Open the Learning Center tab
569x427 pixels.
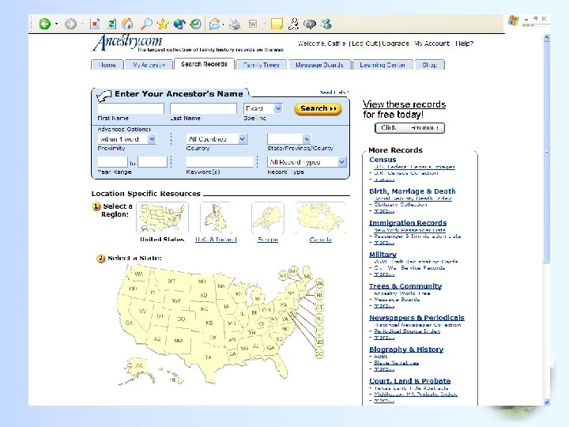[382, 65]
